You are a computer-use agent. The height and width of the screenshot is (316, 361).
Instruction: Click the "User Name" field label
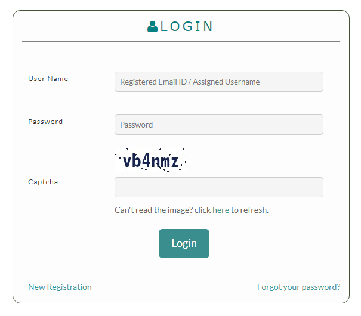point(48,79)
